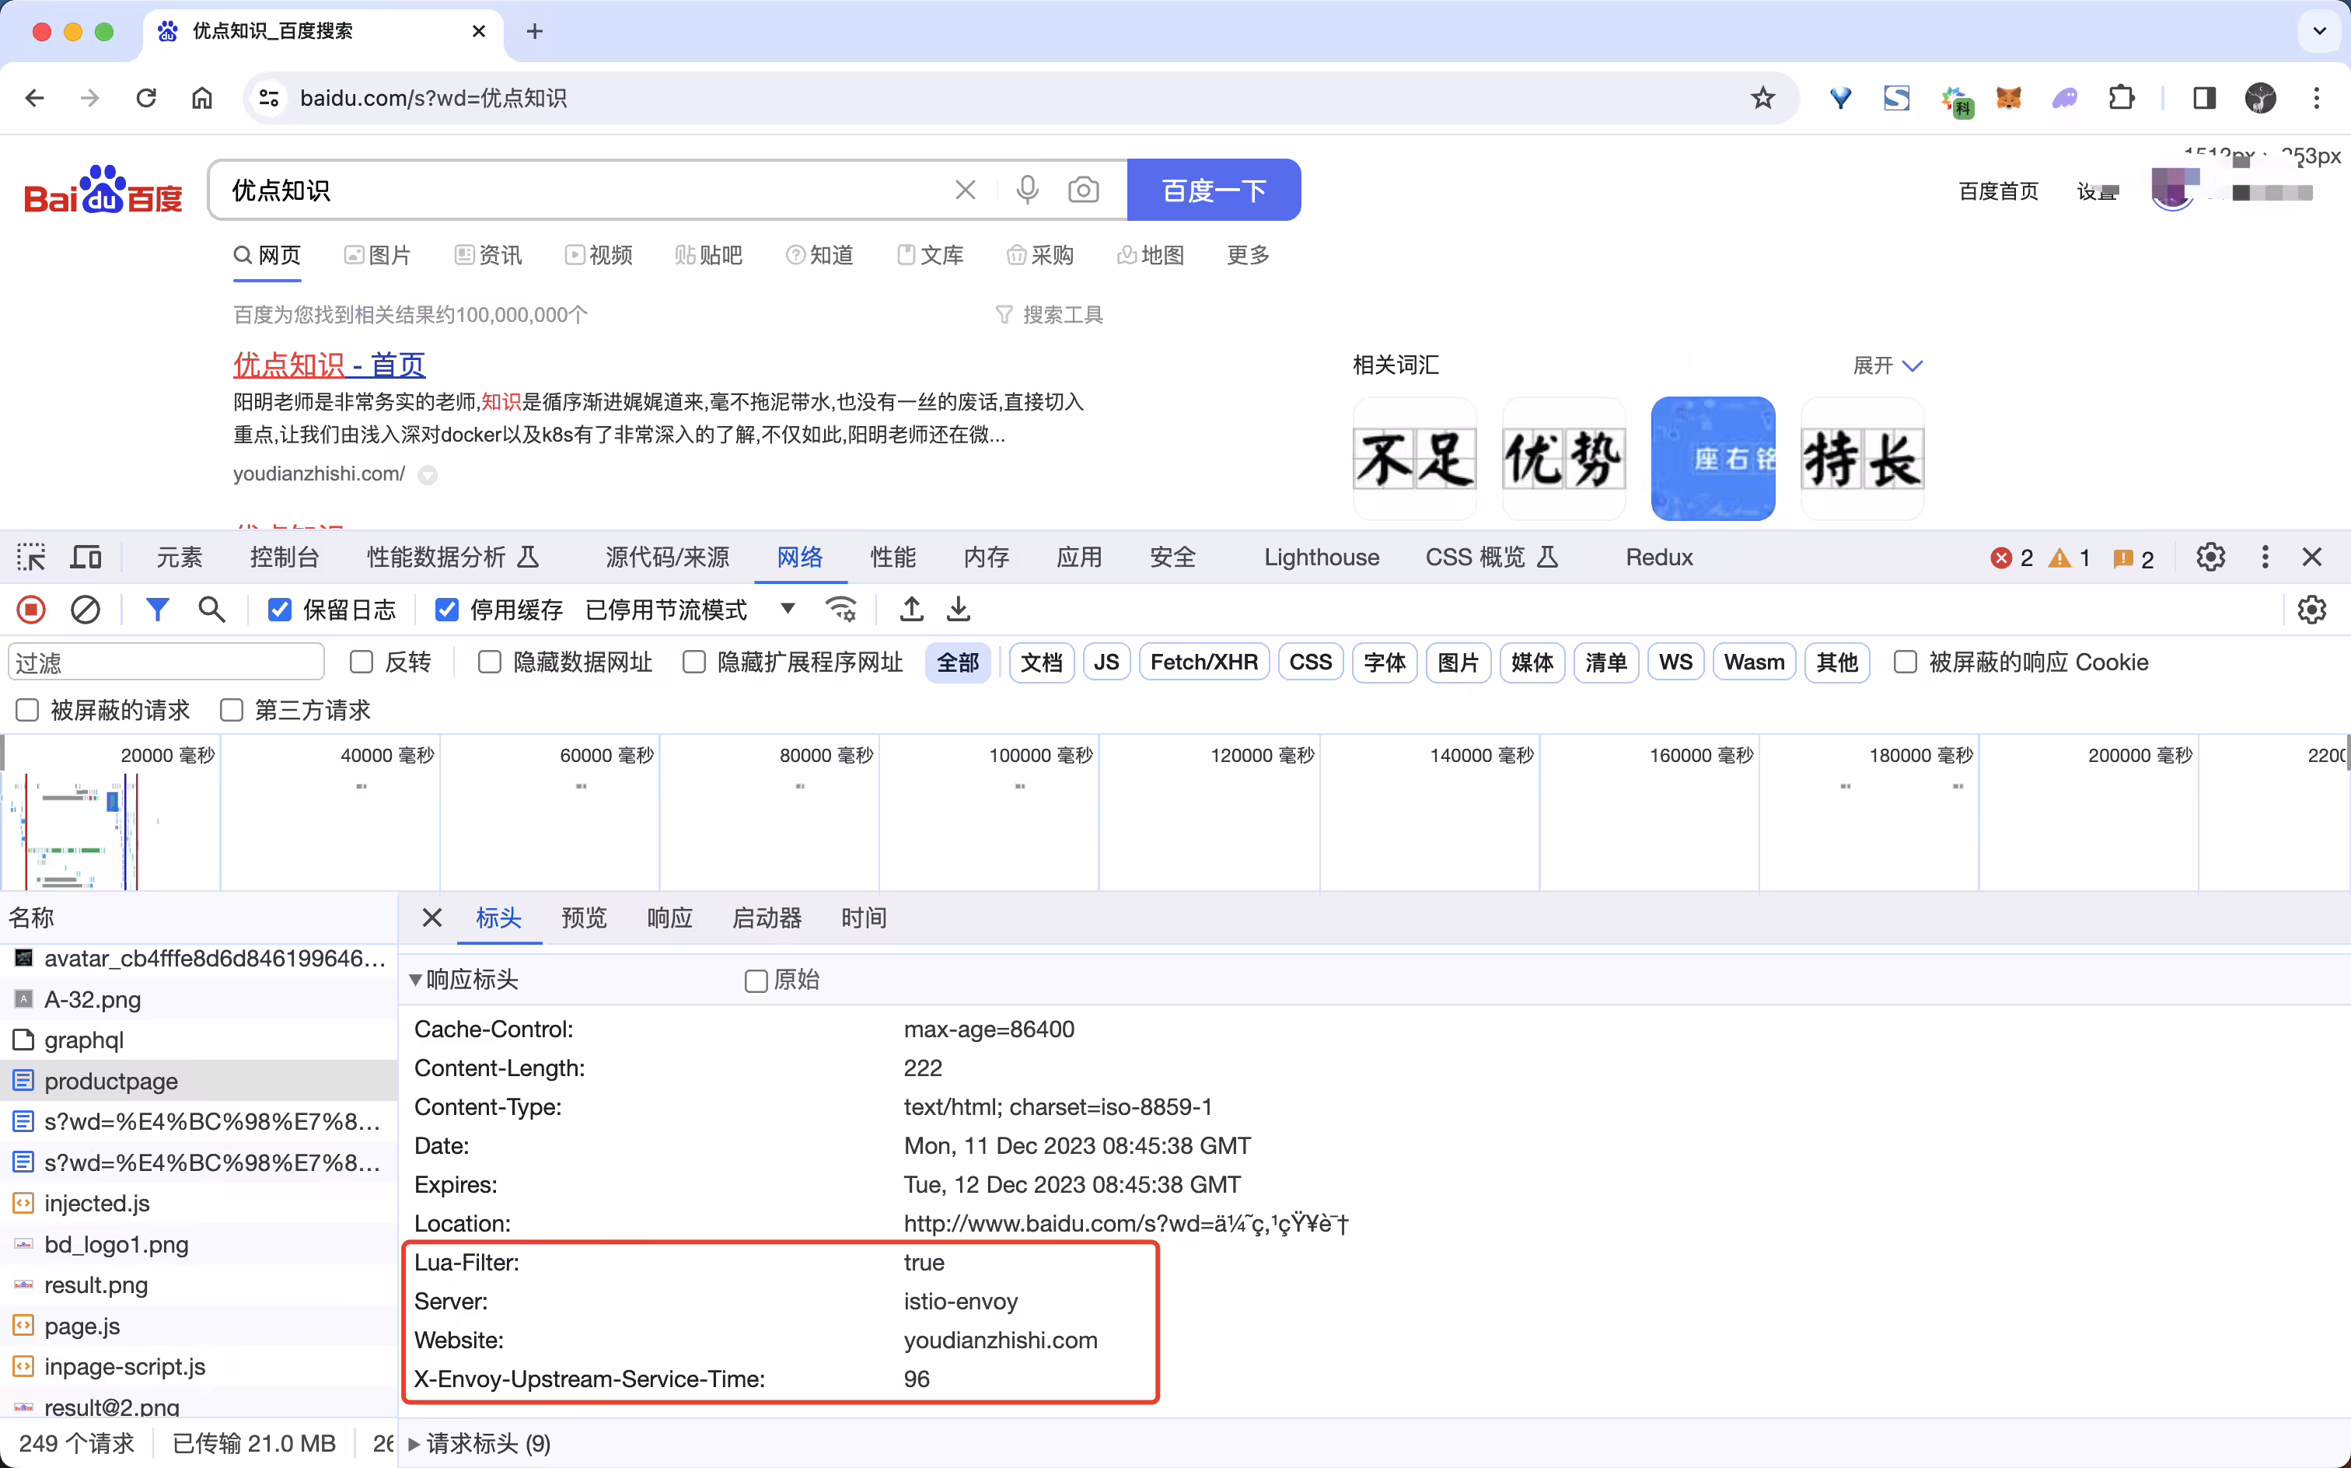Click the 过滤 filter input field
Viewport: 2351px width, 1468px height.
tap(166, 663)
